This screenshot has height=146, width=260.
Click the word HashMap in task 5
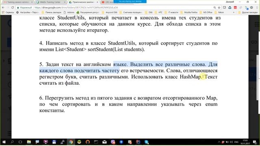pos(191,77)
